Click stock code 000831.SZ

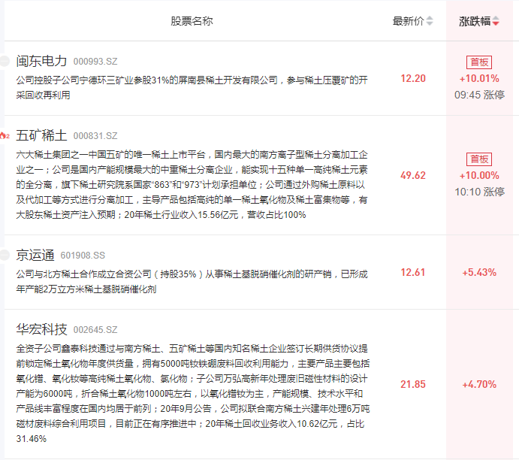[x=95, y=136]
